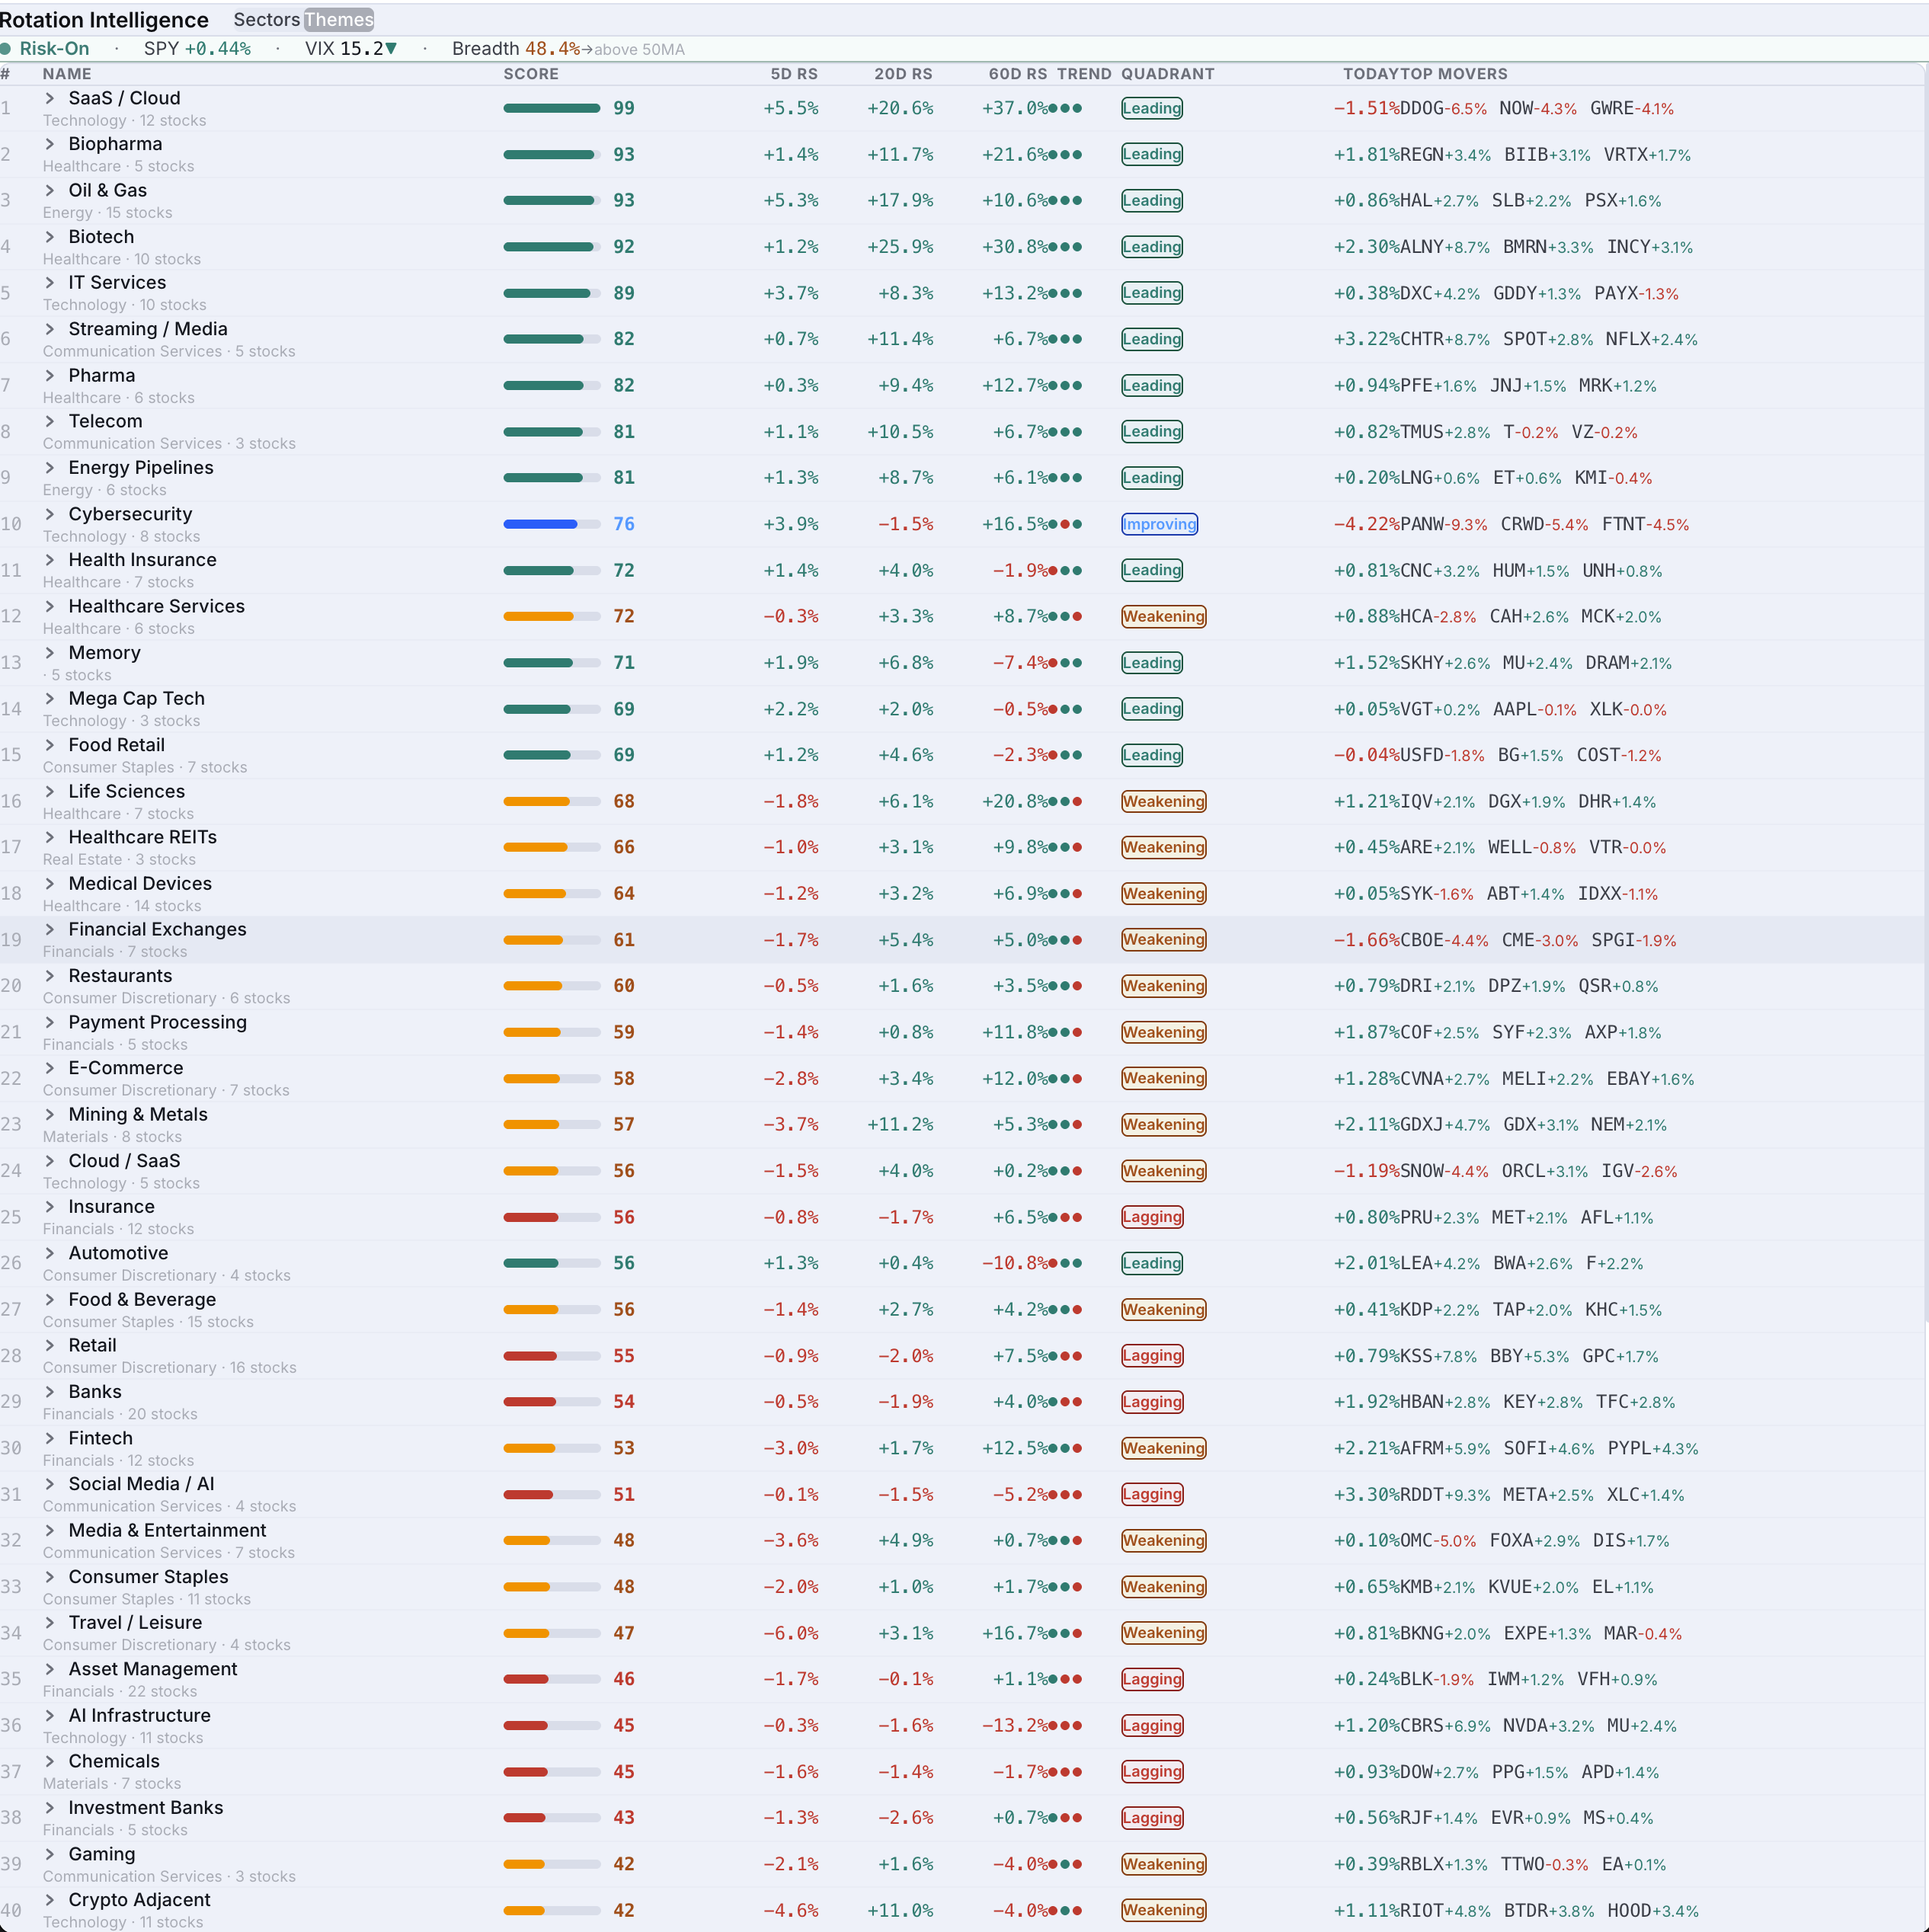Click the CHTR top mover ticker

(1422, 339)
